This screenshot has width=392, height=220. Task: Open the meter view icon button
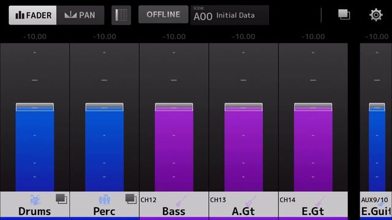(121, 15)
